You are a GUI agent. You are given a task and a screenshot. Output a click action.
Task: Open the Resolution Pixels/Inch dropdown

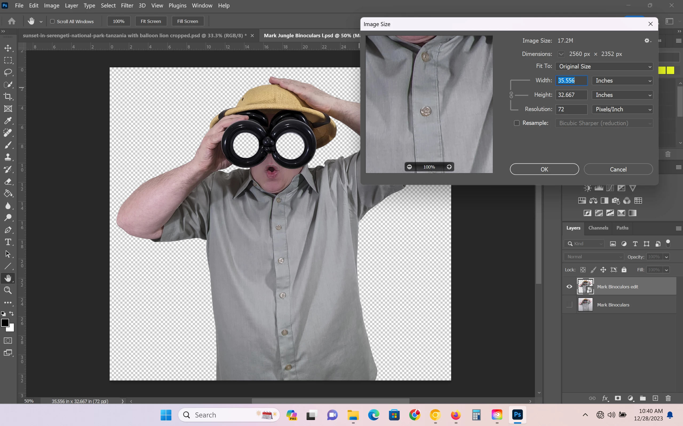[622, 109]
